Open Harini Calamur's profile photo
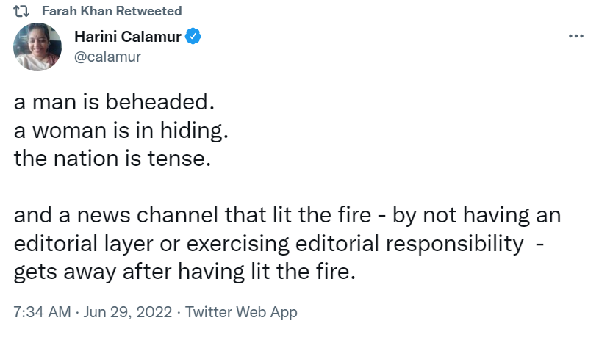Image resolution: width=599 pixels, height=337 pixels. [x=37, y=47]
